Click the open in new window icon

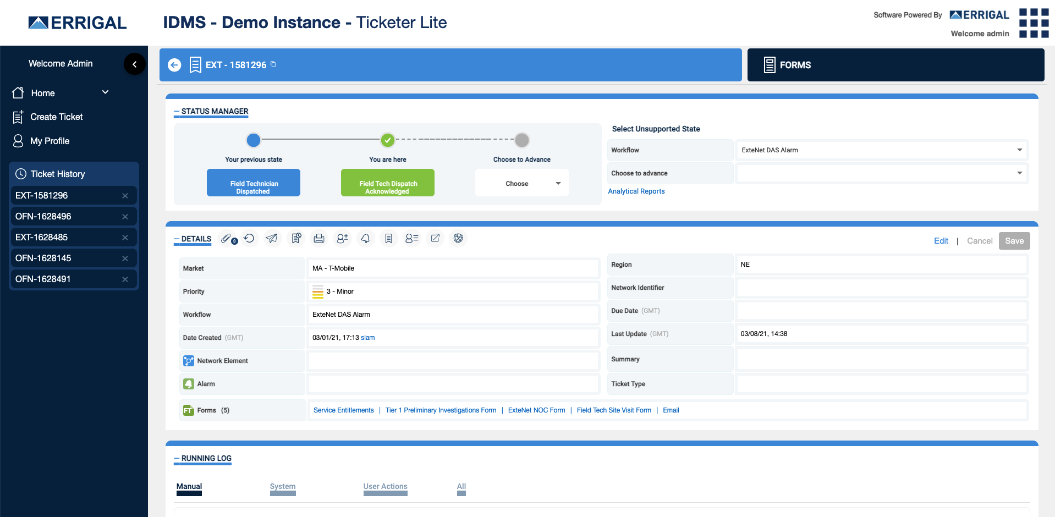tap(435, 239)
